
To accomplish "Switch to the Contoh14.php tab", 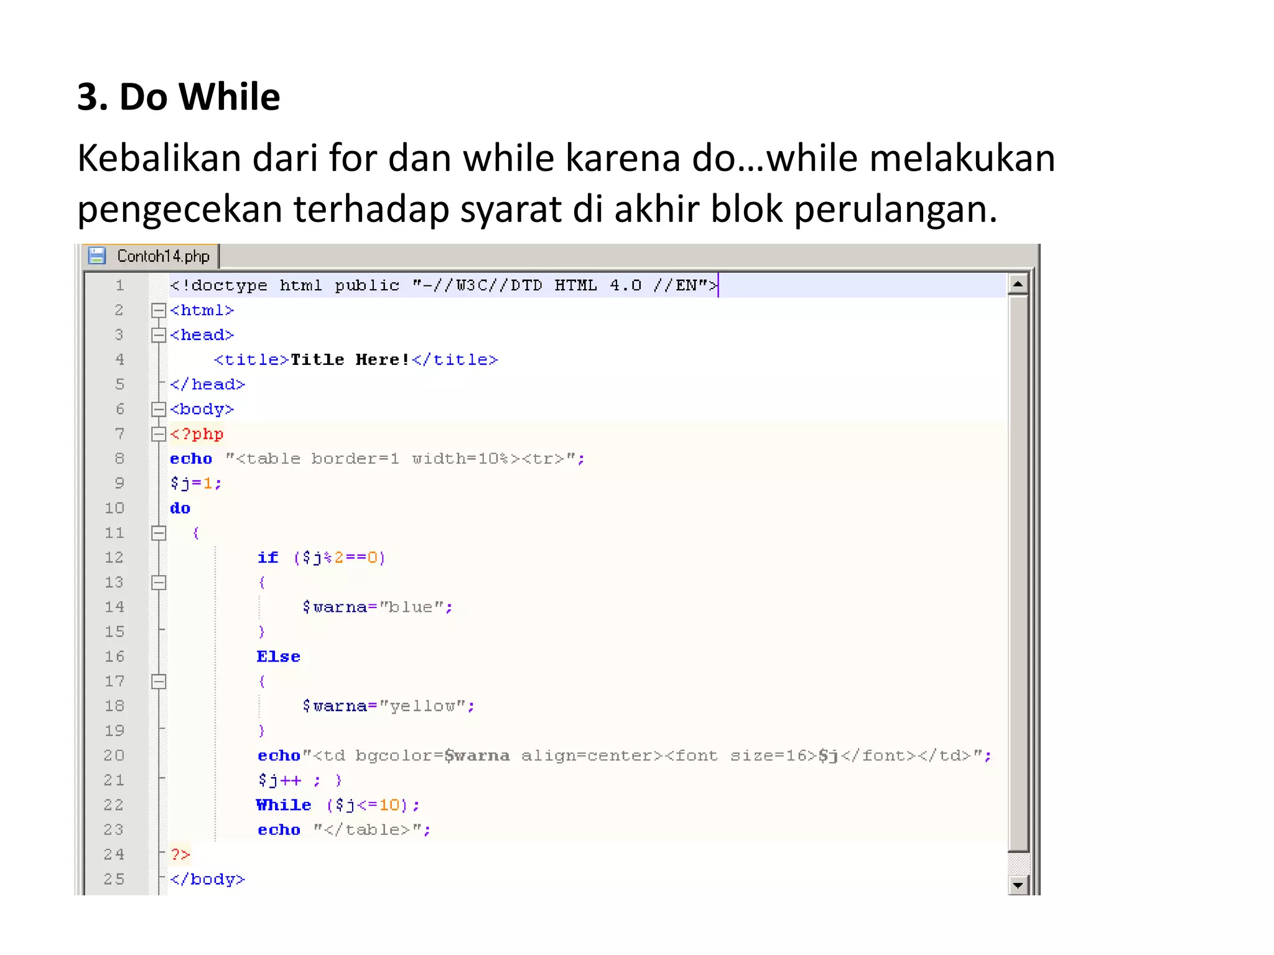I will click(x=163, y=256).
